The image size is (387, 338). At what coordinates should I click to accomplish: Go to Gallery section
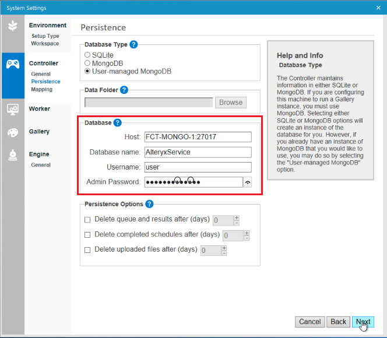point(39,132)
